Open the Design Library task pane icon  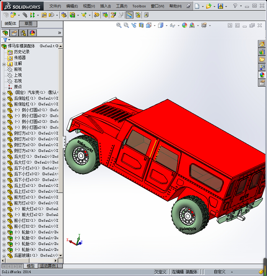pos(262,52)
